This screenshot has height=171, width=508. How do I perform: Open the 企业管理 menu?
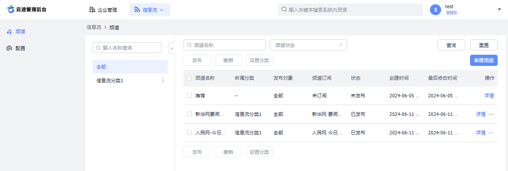pos(103,10)
